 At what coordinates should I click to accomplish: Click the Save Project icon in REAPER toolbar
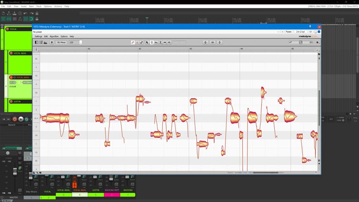click(x=14, y=13)
